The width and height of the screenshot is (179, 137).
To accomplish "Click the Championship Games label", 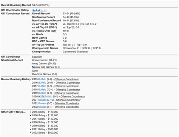I will coord(45,48).
